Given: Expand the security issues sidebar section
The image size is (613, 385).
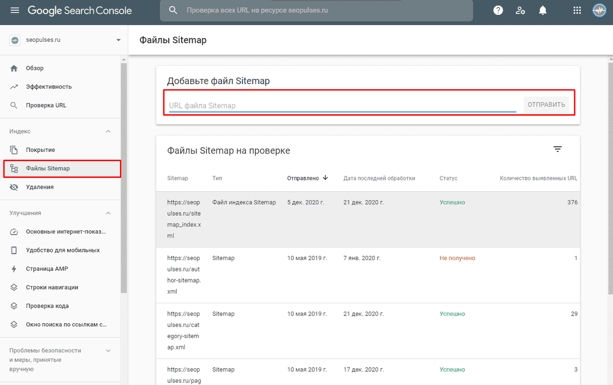Looking at the screenshot, I should click(x=108, y=351).
